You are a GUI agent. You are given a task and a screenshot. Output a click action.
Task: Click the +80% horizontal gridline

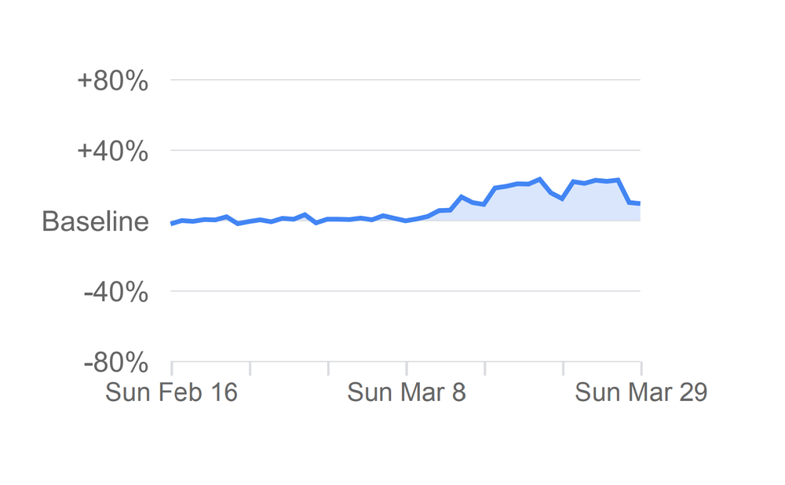(x=405, y=79)
